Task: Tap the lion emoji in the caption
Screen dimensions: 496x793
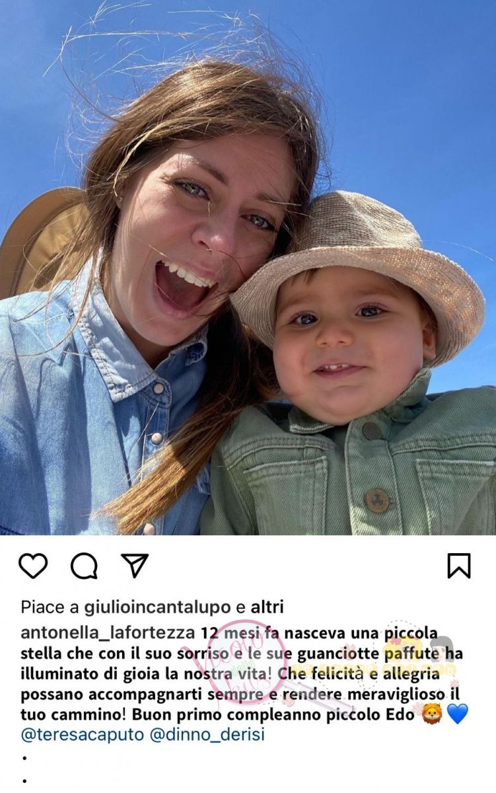Action: click(x=432, y=714)
